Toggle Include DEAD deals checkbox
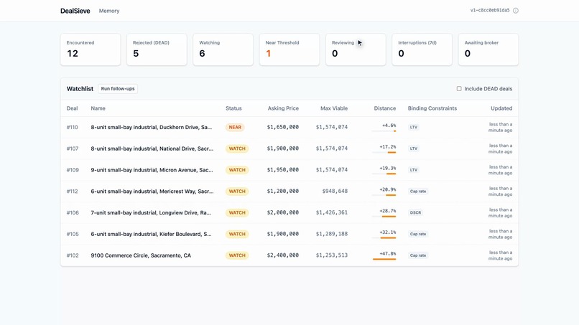579x325 pixels. point(459,88)
